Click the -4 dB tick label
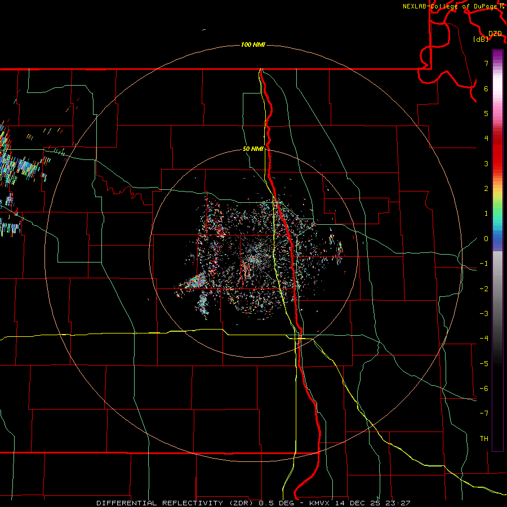Image resolution: width=507 pixels, height=507 pixels. (x=484, y=339)
